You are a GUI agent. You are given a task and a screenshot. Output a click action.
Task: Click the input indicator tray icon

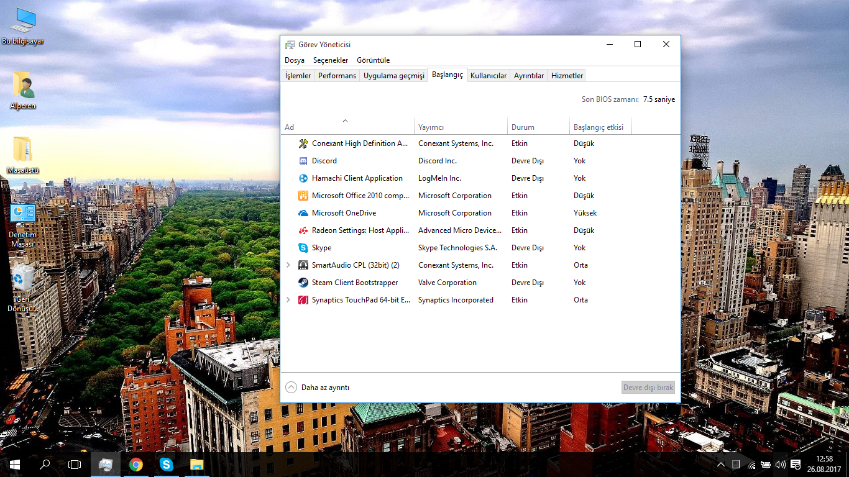[x=736, y=465]
